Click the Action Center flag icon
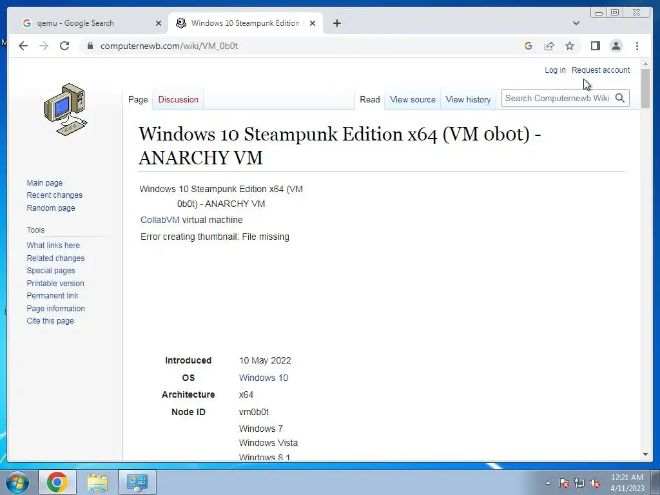This screenshot has height=495, width=660. click(563, 483)
